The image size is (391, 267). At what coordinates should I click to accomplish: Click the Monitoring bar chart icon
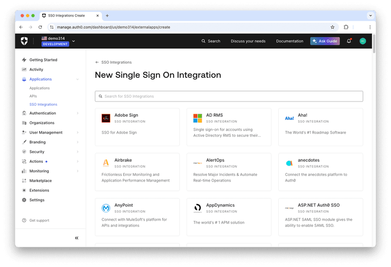pos(24,171)
